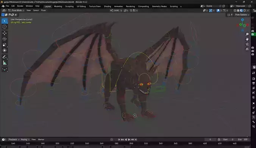Viewport: 256px width, 148px height.
Task: Open the Local transform orientation dropdown
Action: (116, 11)
